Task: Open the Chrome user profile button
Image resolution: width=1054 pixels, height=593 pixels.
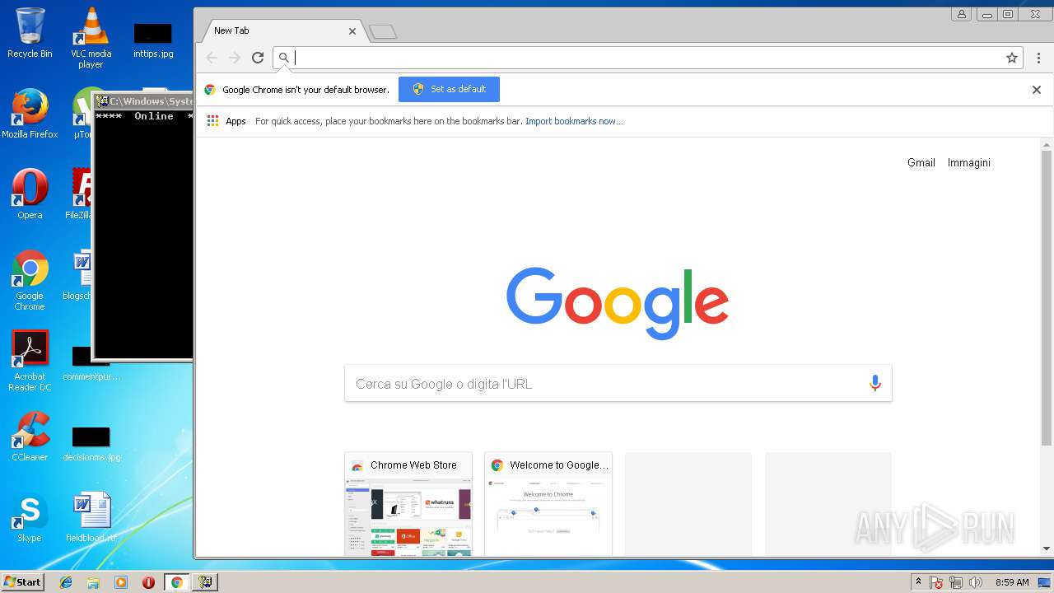Action: pyautogui.click(x=961, y=14)
